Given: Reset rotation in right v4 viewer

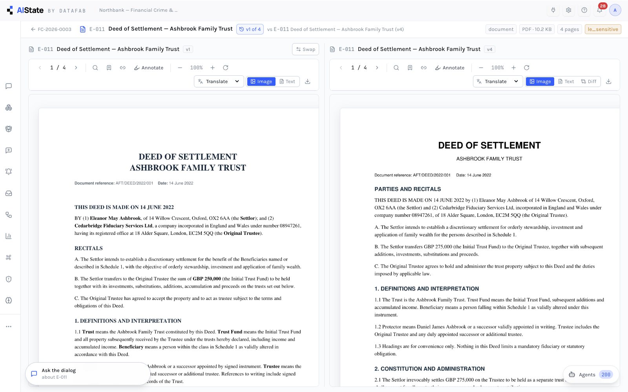Looking at the screenshot, I should (x=527, y=68).
